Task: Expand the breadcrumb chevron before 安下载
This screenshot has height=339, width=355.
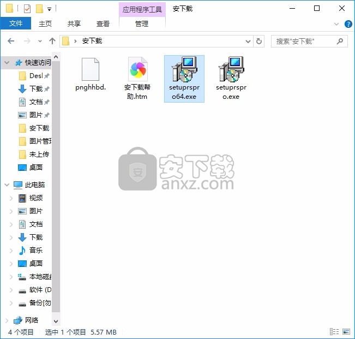Action: click(75, 41)
